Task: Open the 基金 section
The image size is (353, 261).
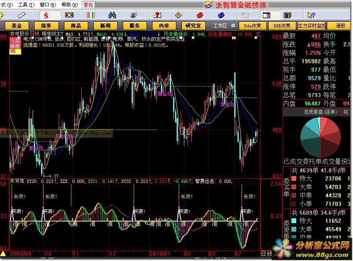Action: pos(17,26)
